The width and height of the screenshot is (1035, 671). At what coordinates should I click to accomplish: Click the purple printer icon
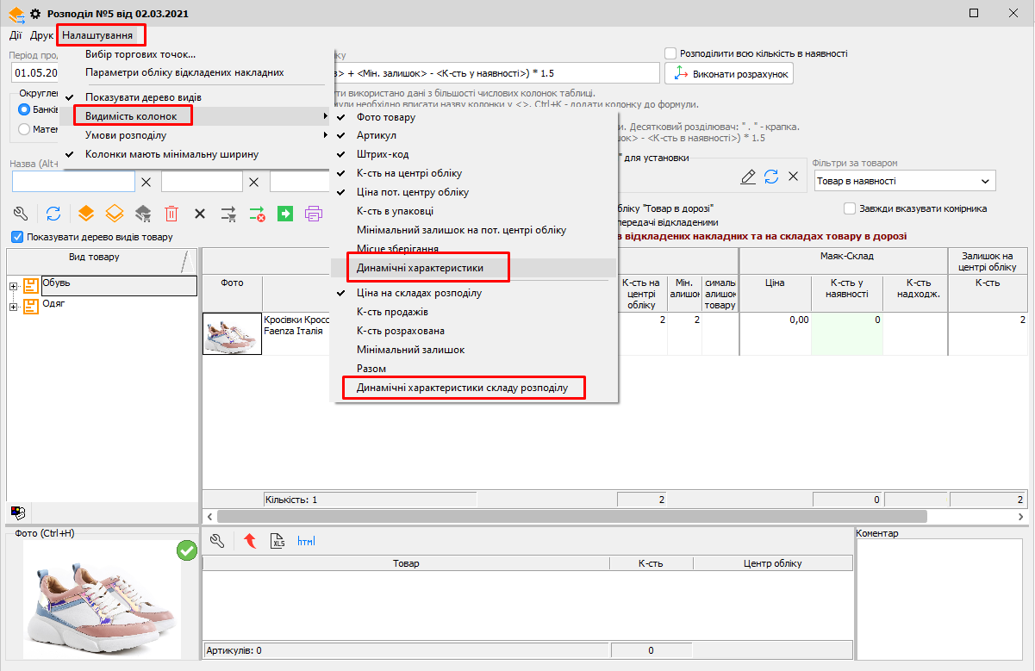click(313, 213)
